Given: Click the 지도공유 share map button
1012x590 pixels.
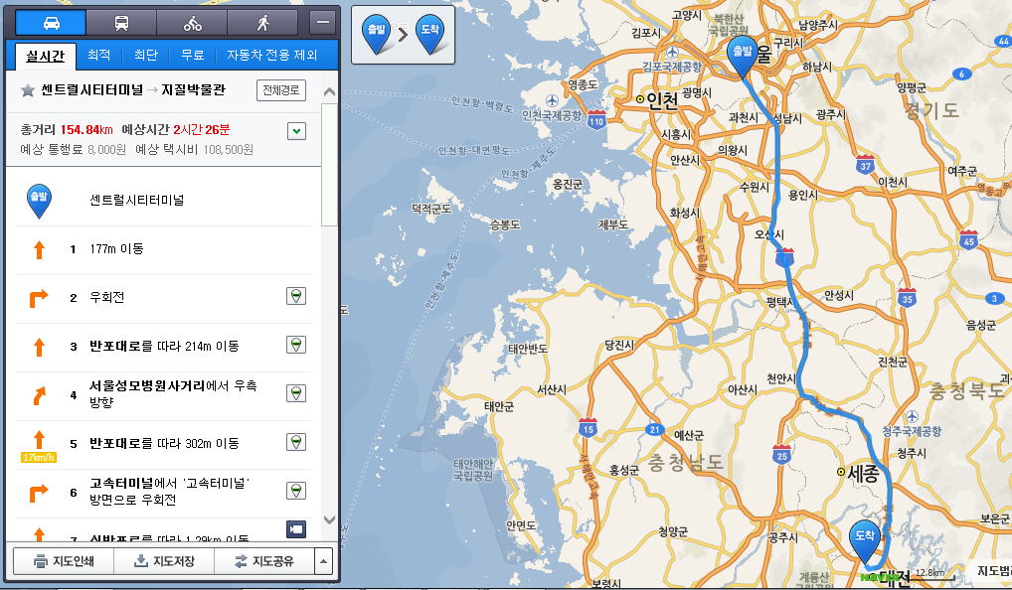Looking at the screenshot, I should click(x=264, y=561).
